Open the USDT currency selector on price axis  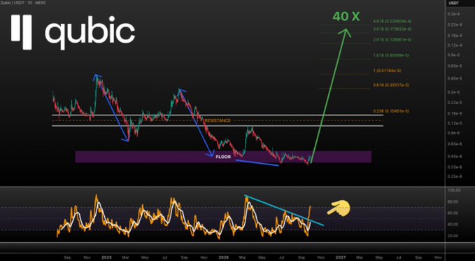point(453,3)
